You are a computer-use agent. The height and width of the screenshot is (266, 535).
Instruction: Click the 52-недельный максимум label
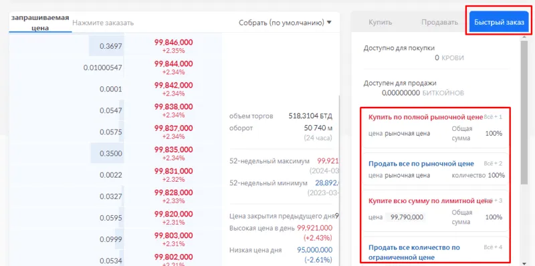pos(270,161)
